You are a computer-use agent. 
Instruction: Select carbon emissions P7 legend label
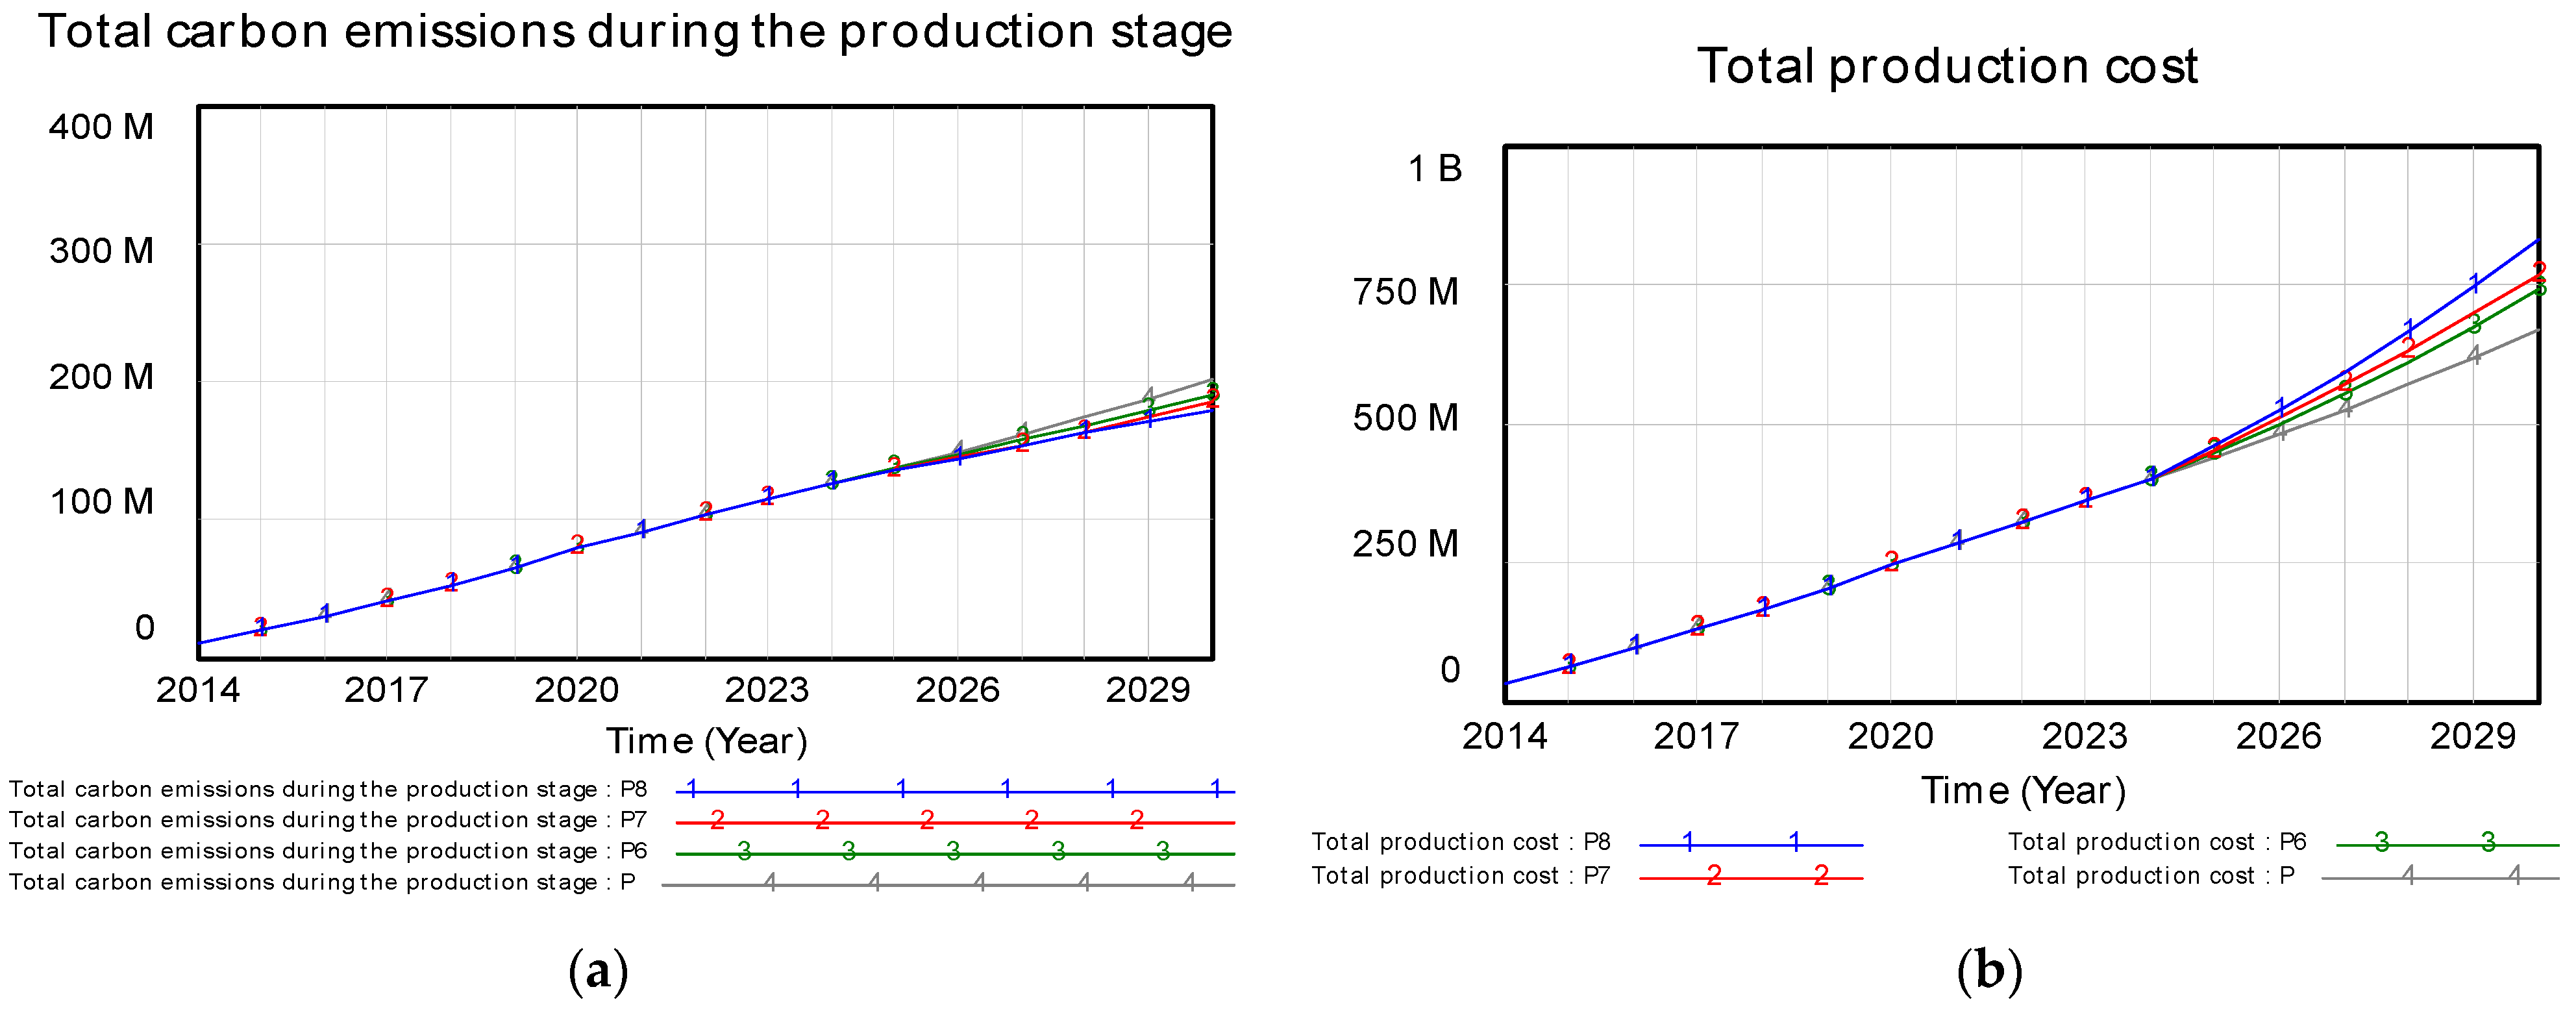click(x=328, y=820)
